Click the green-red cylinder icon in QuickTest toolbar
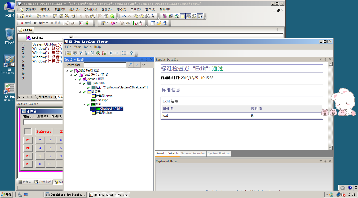This screenshot has width=358, height=198. pos(87,23)
